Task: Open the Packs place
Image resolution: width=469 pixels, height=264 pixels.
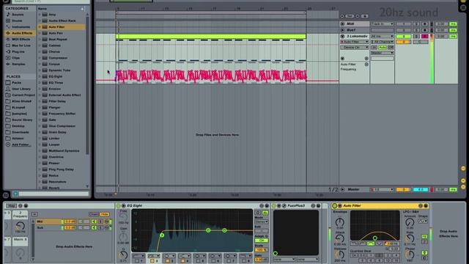Action: [x=16, y=83]
